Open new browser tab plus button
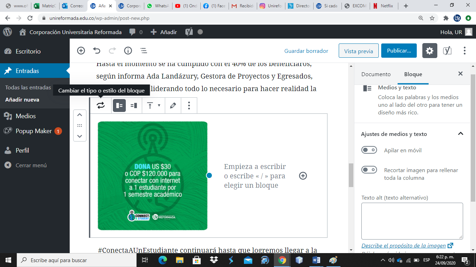 click(x=406, y=6)
